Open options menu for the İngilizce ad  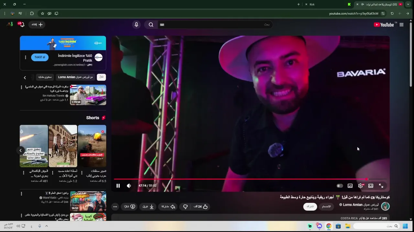[x=25, y=57]
